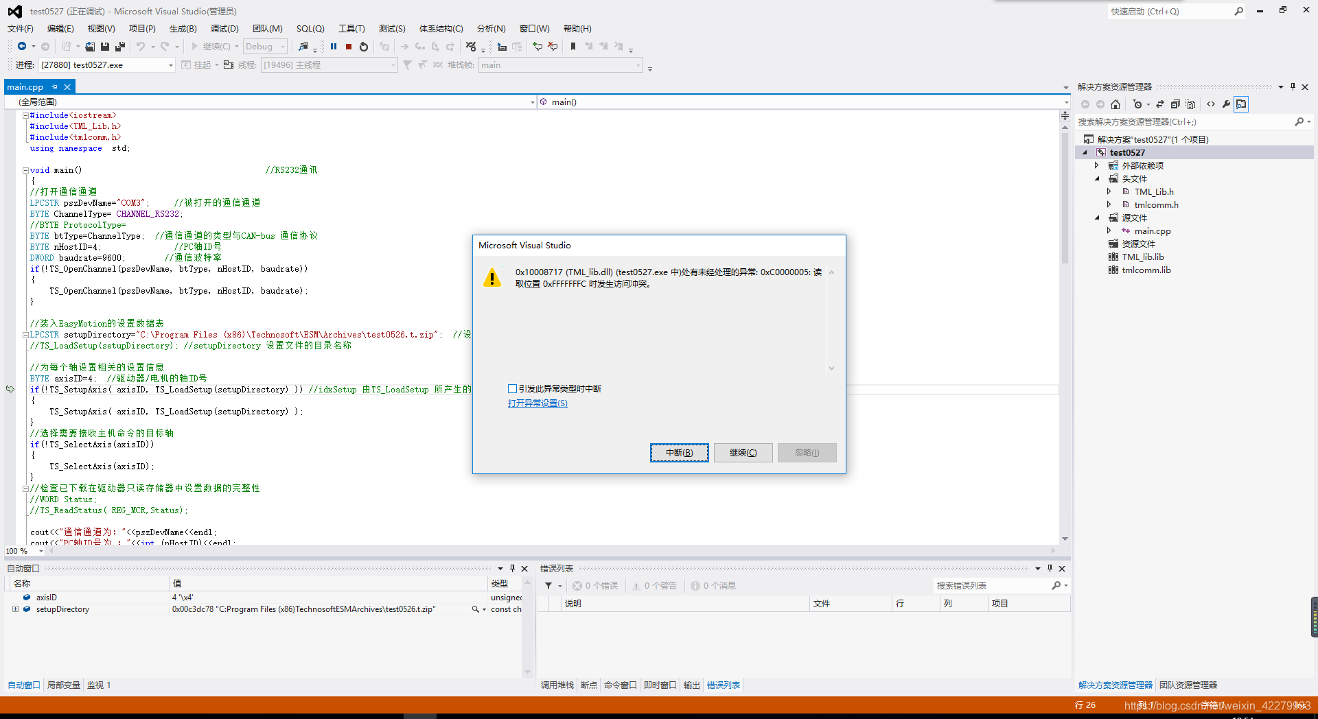
Task: Click Collapse All icon in Solution Explorer
Action: (x=1175, y=104)
